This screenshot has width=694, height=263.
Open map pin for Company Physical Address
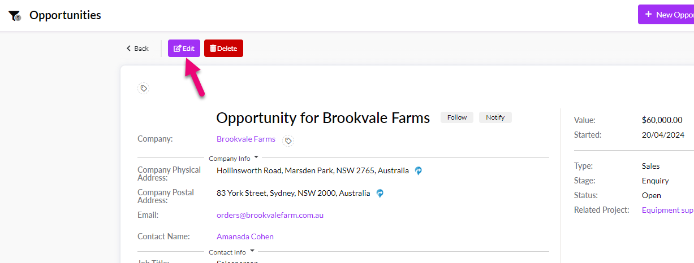click(x=419, y=170)
